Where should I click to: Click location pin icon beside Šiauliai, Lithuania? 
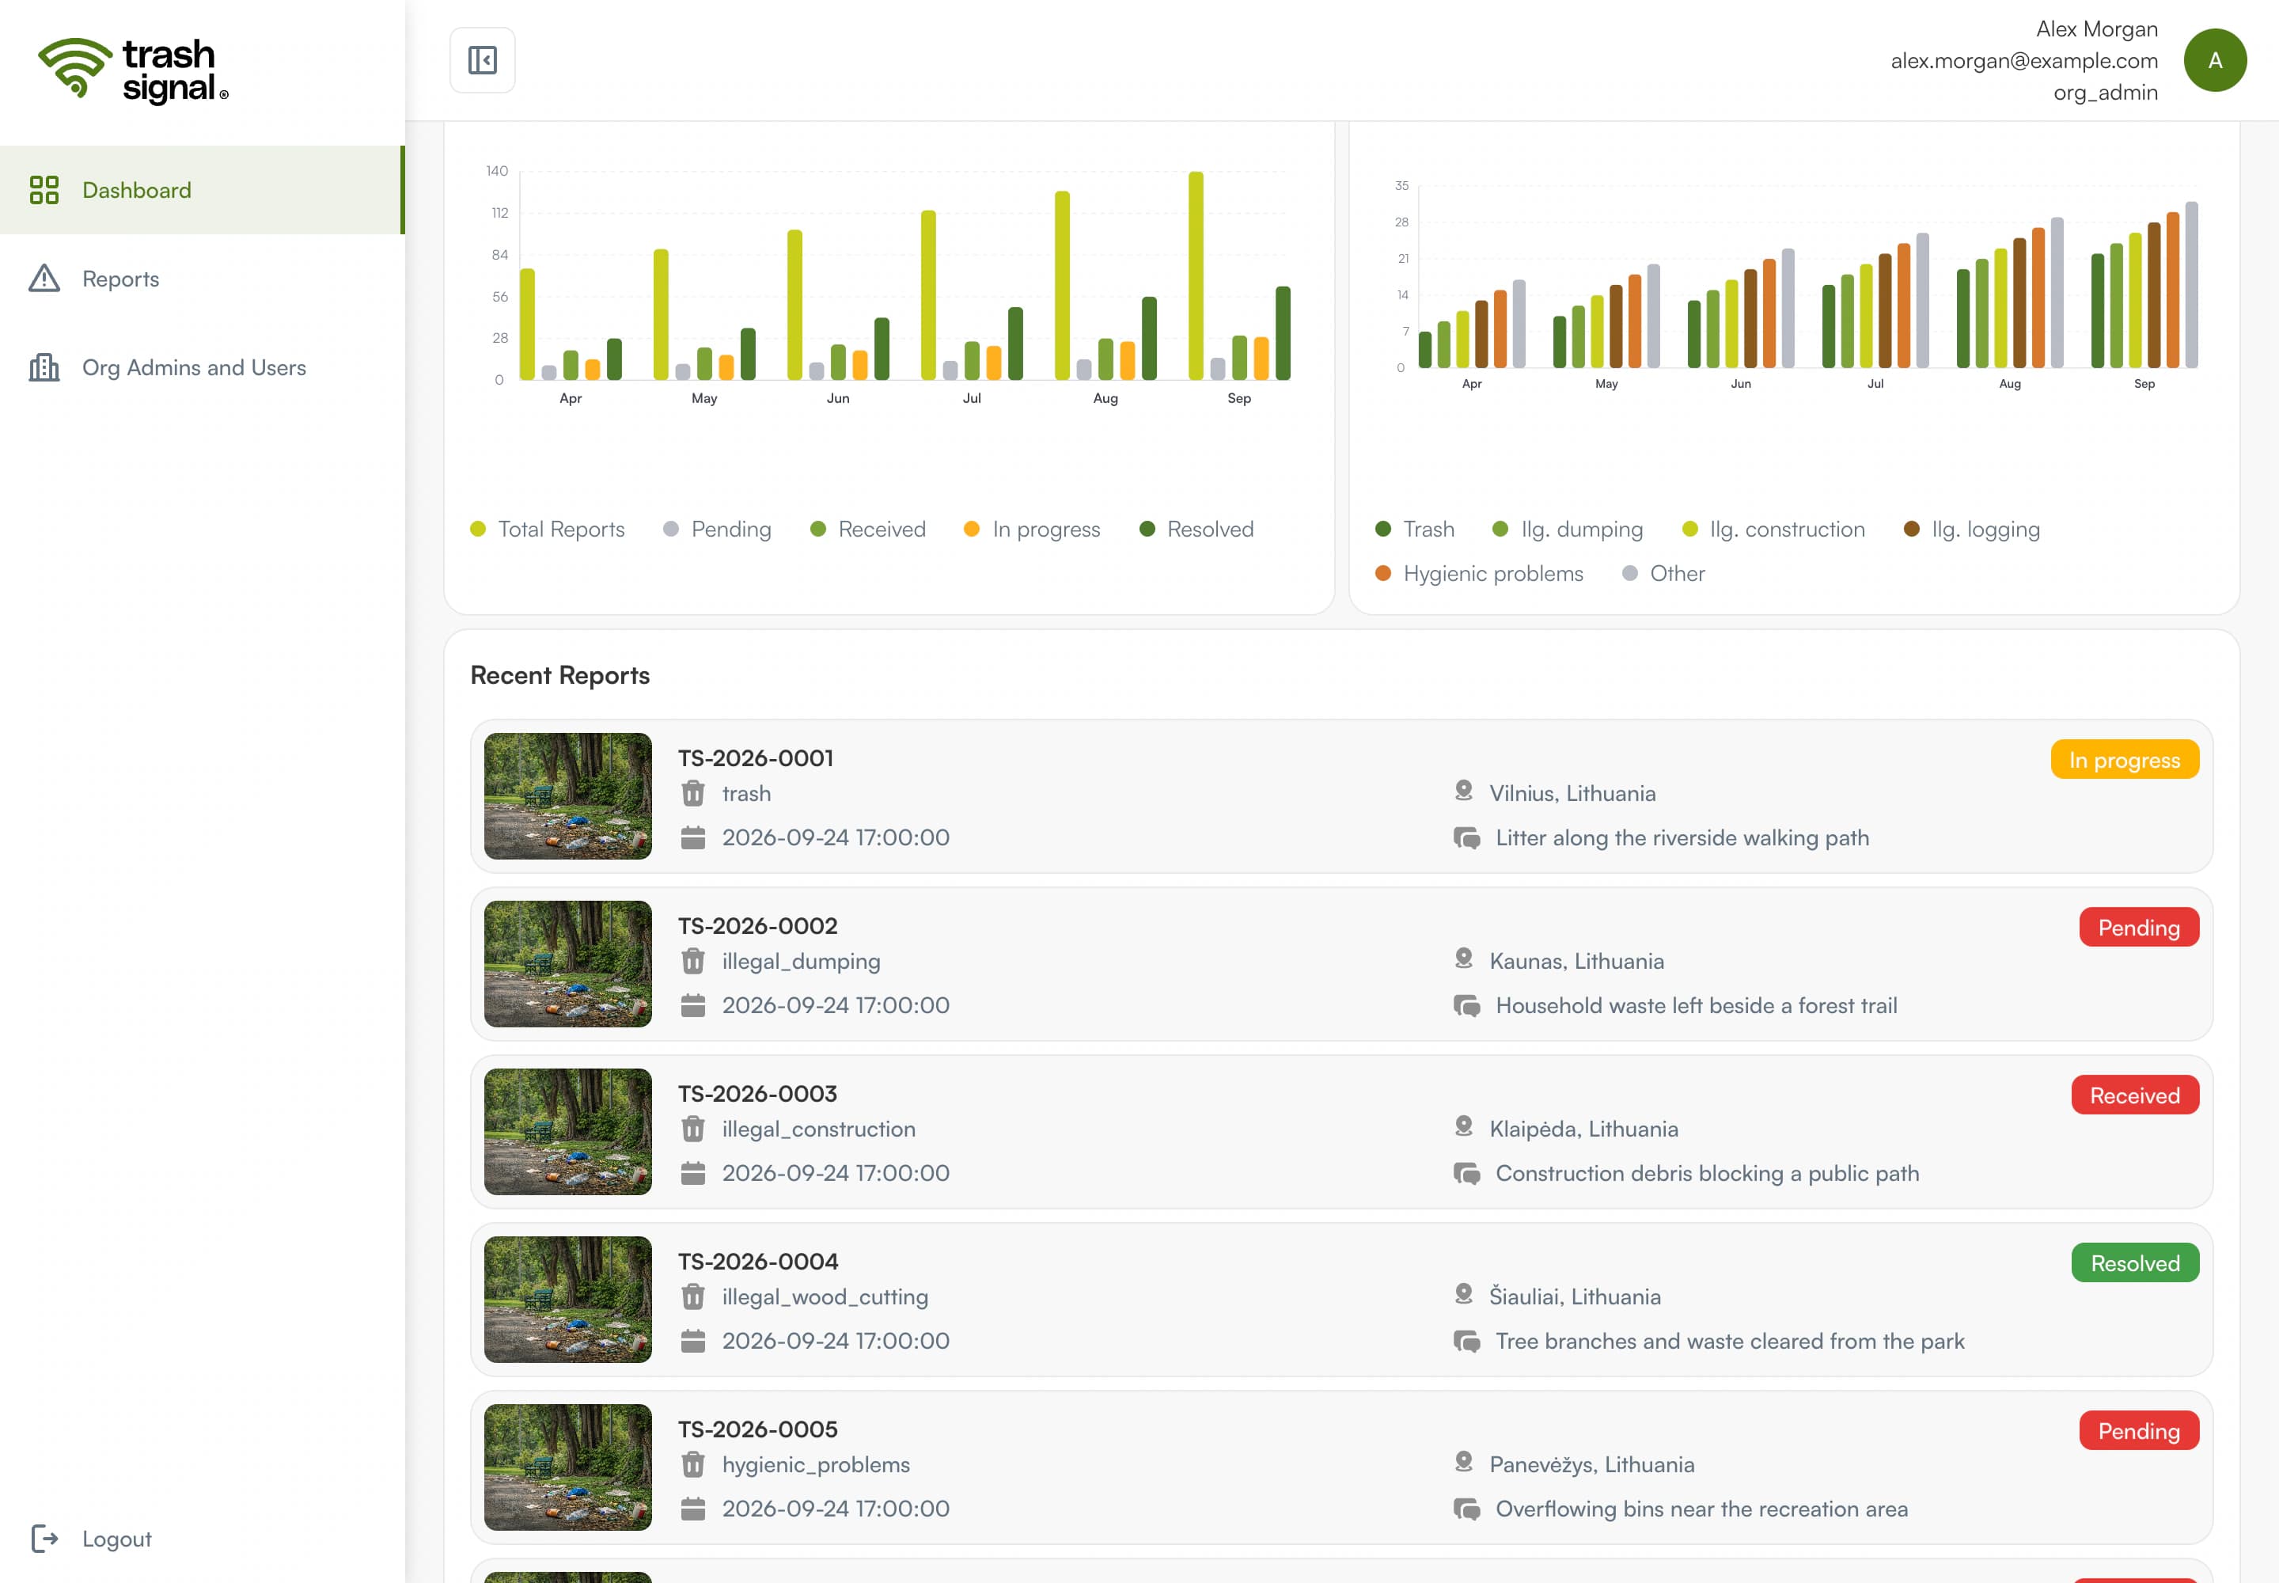click(1463, 1294)
